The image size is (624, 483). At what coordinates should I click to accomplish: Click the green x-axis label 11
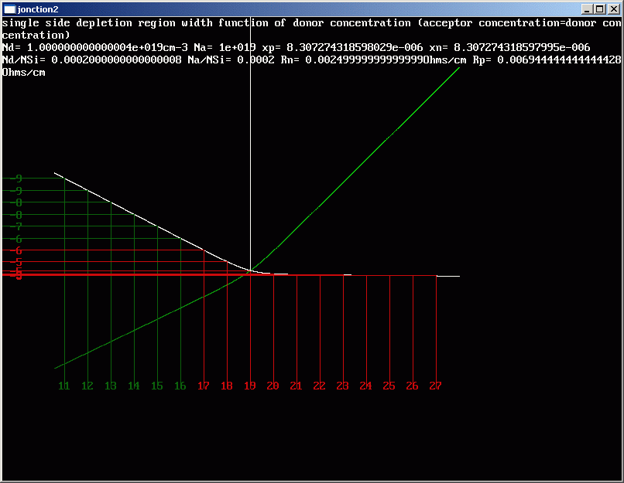64,386
